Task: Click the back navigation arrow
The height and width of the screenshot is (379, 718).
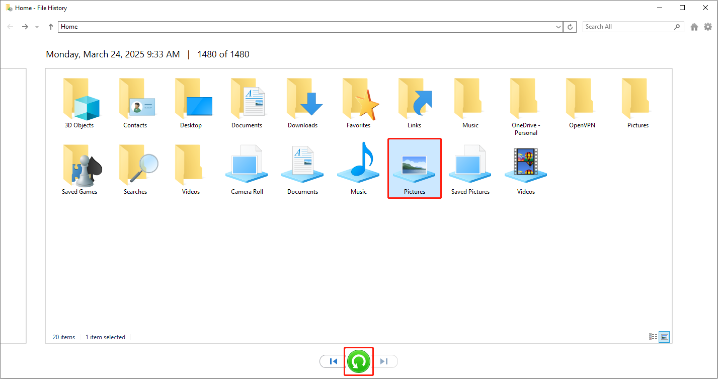Action: point(10,26)
